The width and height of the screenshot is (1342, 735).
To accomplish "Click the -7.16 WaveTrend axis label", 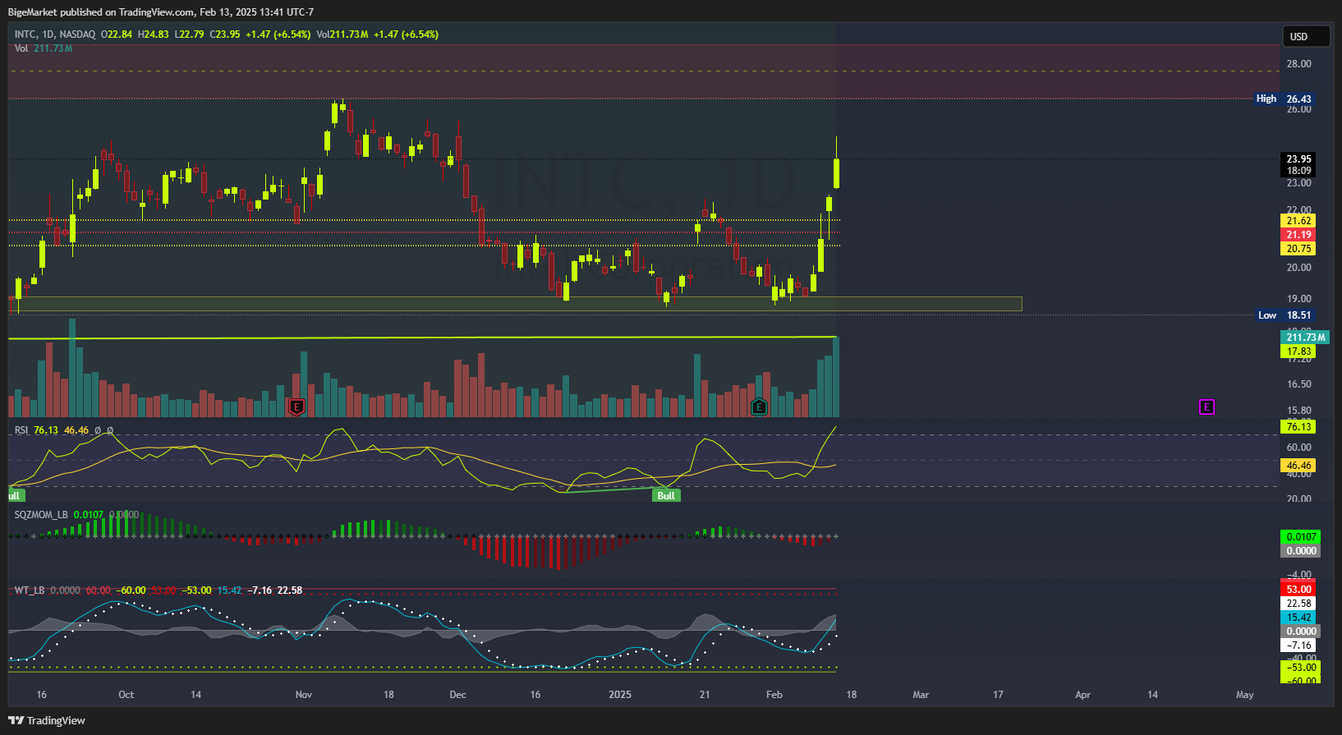I will coord(1298,645).
